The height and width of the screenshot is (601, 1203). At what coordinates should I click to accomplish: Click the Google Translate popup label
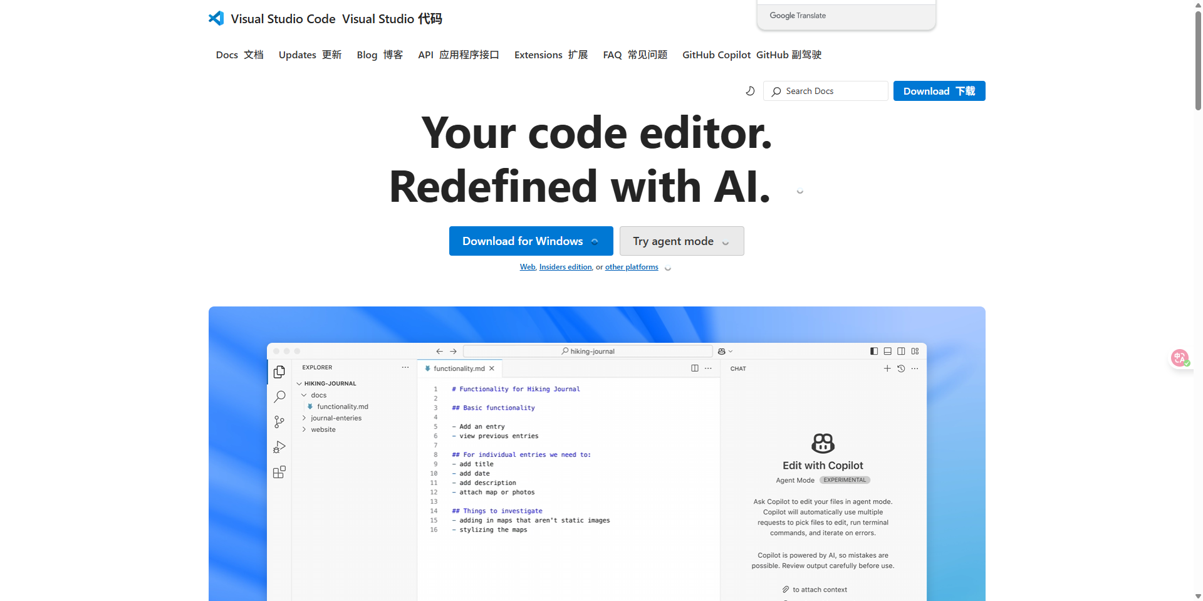798,16
